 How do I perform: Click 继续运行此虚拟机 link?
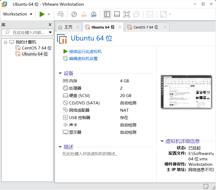pyautogui.click(x=85, y=52)
